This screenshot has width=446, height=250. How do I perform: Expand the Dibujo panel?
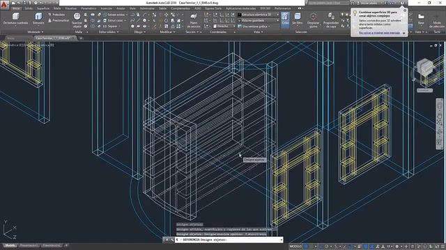pyautogui.click(x=139, y=32)
